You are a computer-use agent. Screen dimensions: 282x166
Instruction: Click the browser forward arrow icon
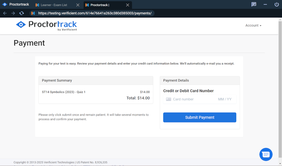13,13
